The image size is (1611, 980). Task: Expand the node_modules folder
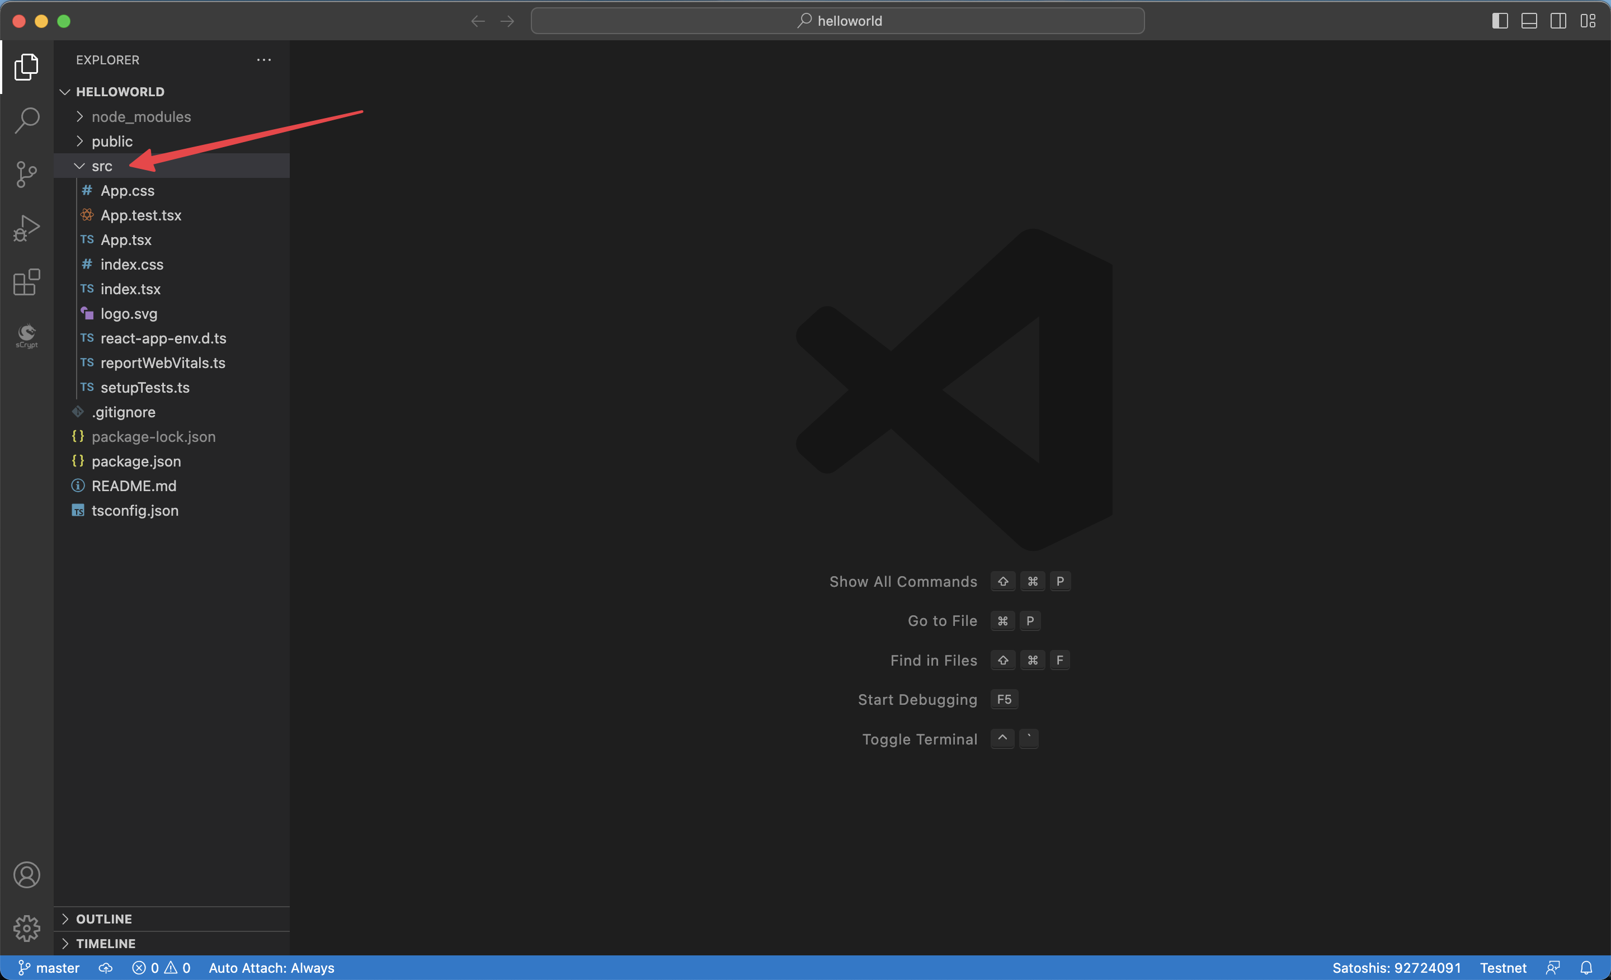pos(141,116)
